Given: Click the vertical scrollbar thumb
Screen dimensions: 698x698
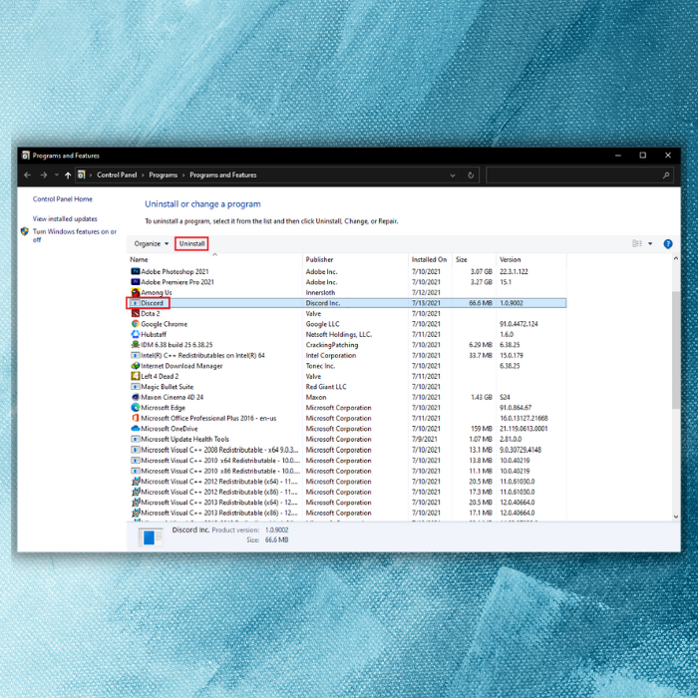Looking at the screenshot, I should pyautogui.click(x=676, y=349).
